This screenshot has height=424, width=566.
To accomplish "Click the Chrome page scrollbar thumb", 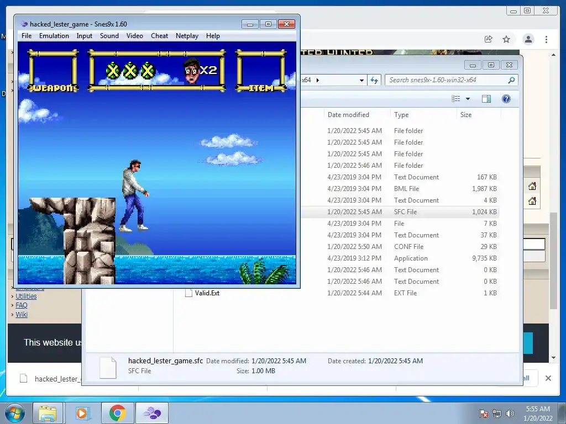I will tap(553, 261).
